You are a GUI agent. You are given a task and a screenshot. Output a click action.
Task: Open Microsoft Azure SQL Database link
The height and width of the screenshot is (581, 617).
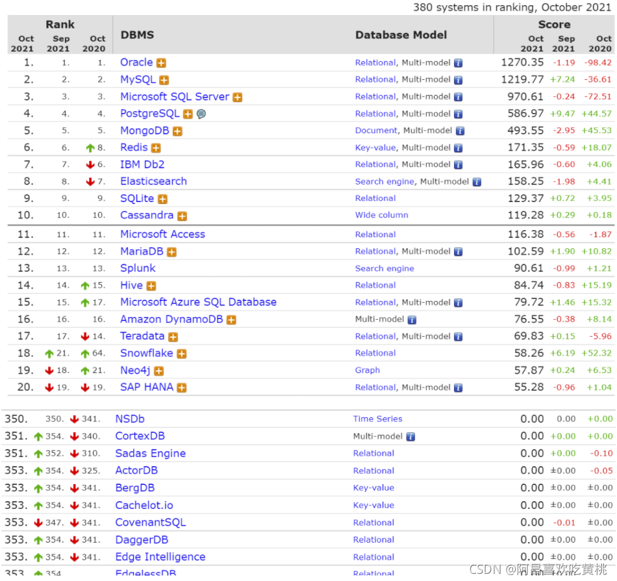tap(198, 302)
